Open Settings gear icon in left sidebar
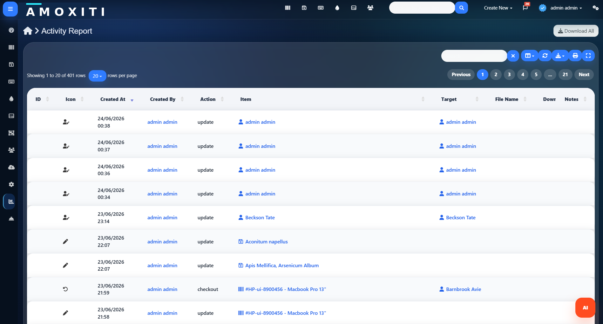 click(11, 184)
